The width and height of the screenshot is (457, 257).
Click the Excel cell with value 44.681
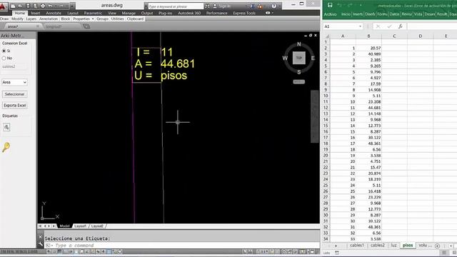[368, 108]
